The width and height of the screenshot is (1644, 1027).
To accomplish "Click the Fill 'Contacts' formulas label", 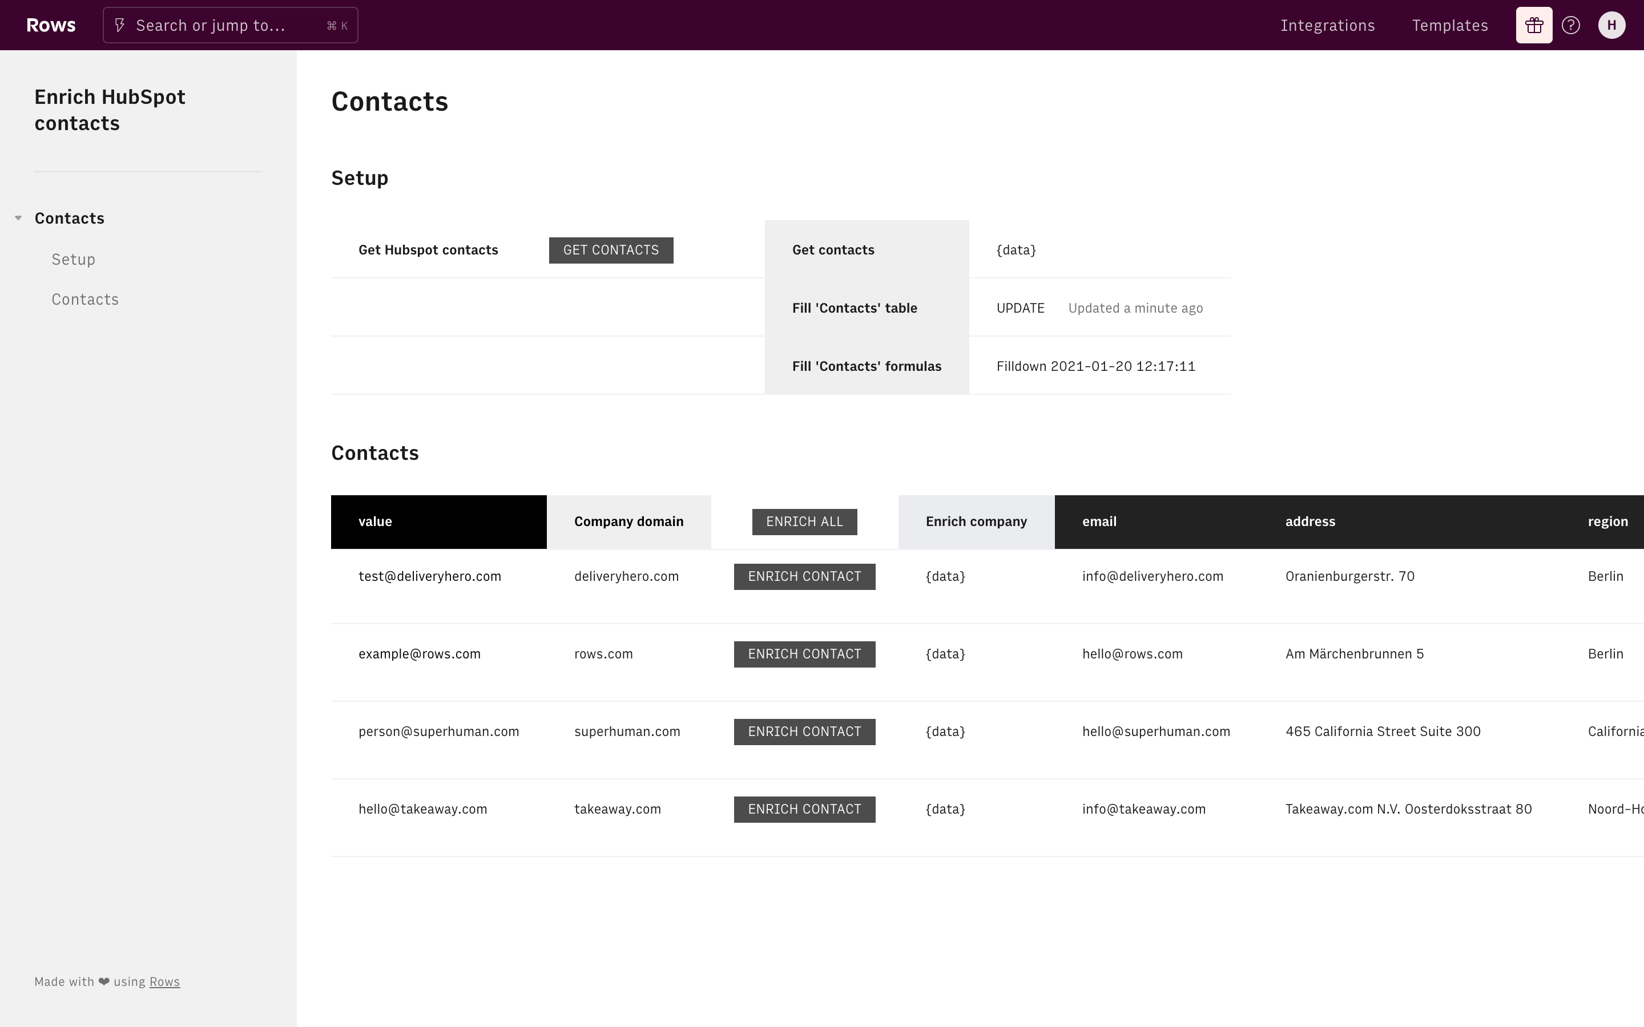I will pyautogui.click(x=867, y=366).
